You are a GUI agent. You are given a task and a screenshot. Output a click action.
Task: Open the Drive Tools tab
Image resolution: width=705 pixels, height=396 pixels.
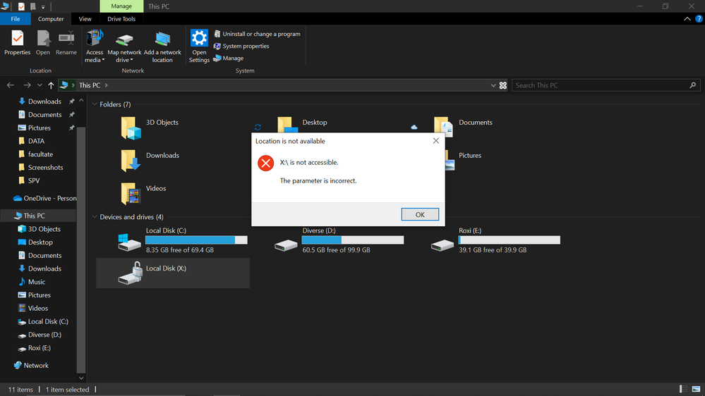point(121,19)
